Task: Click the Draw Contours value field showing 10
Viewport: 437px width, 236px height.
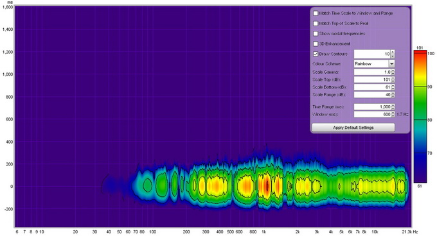Action: coord(372,54)
